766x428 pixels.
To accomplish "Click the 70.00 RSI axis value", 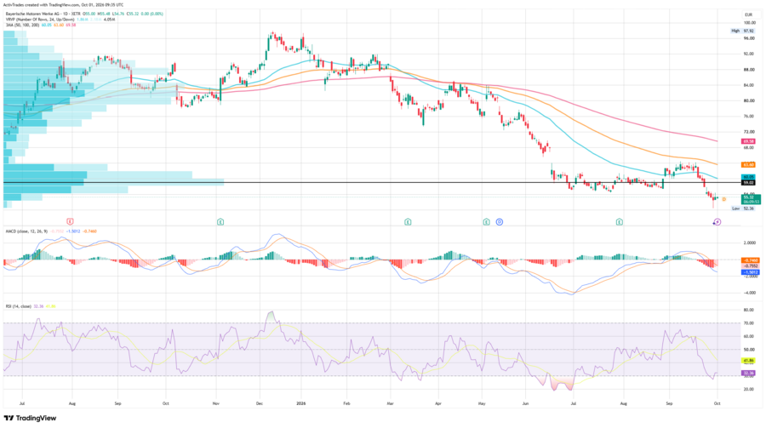I will click(749, 323).
